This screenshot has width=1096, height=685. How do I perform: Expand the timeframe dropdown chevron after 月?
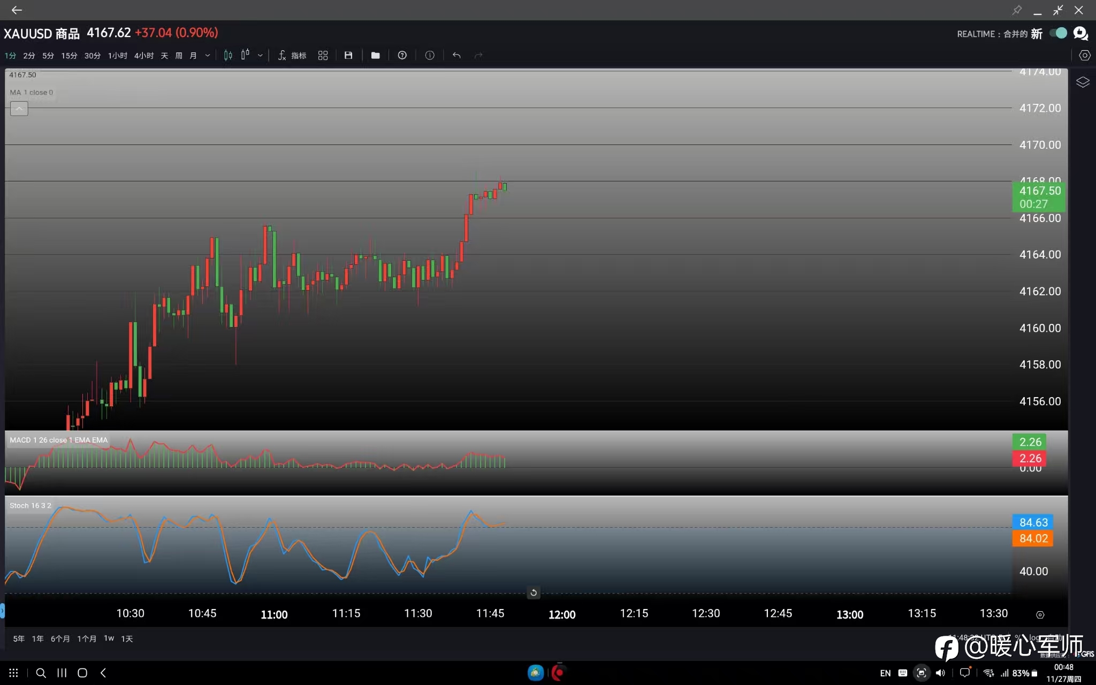(x=208, y=55)
